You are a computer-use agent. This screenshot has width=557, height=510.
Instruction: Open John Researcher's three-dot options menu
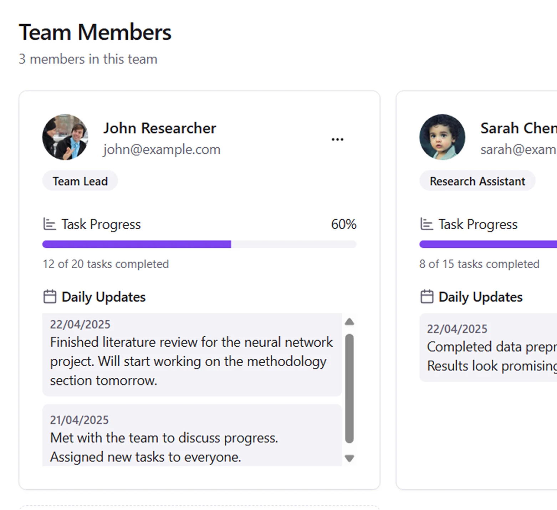[337, 139]
